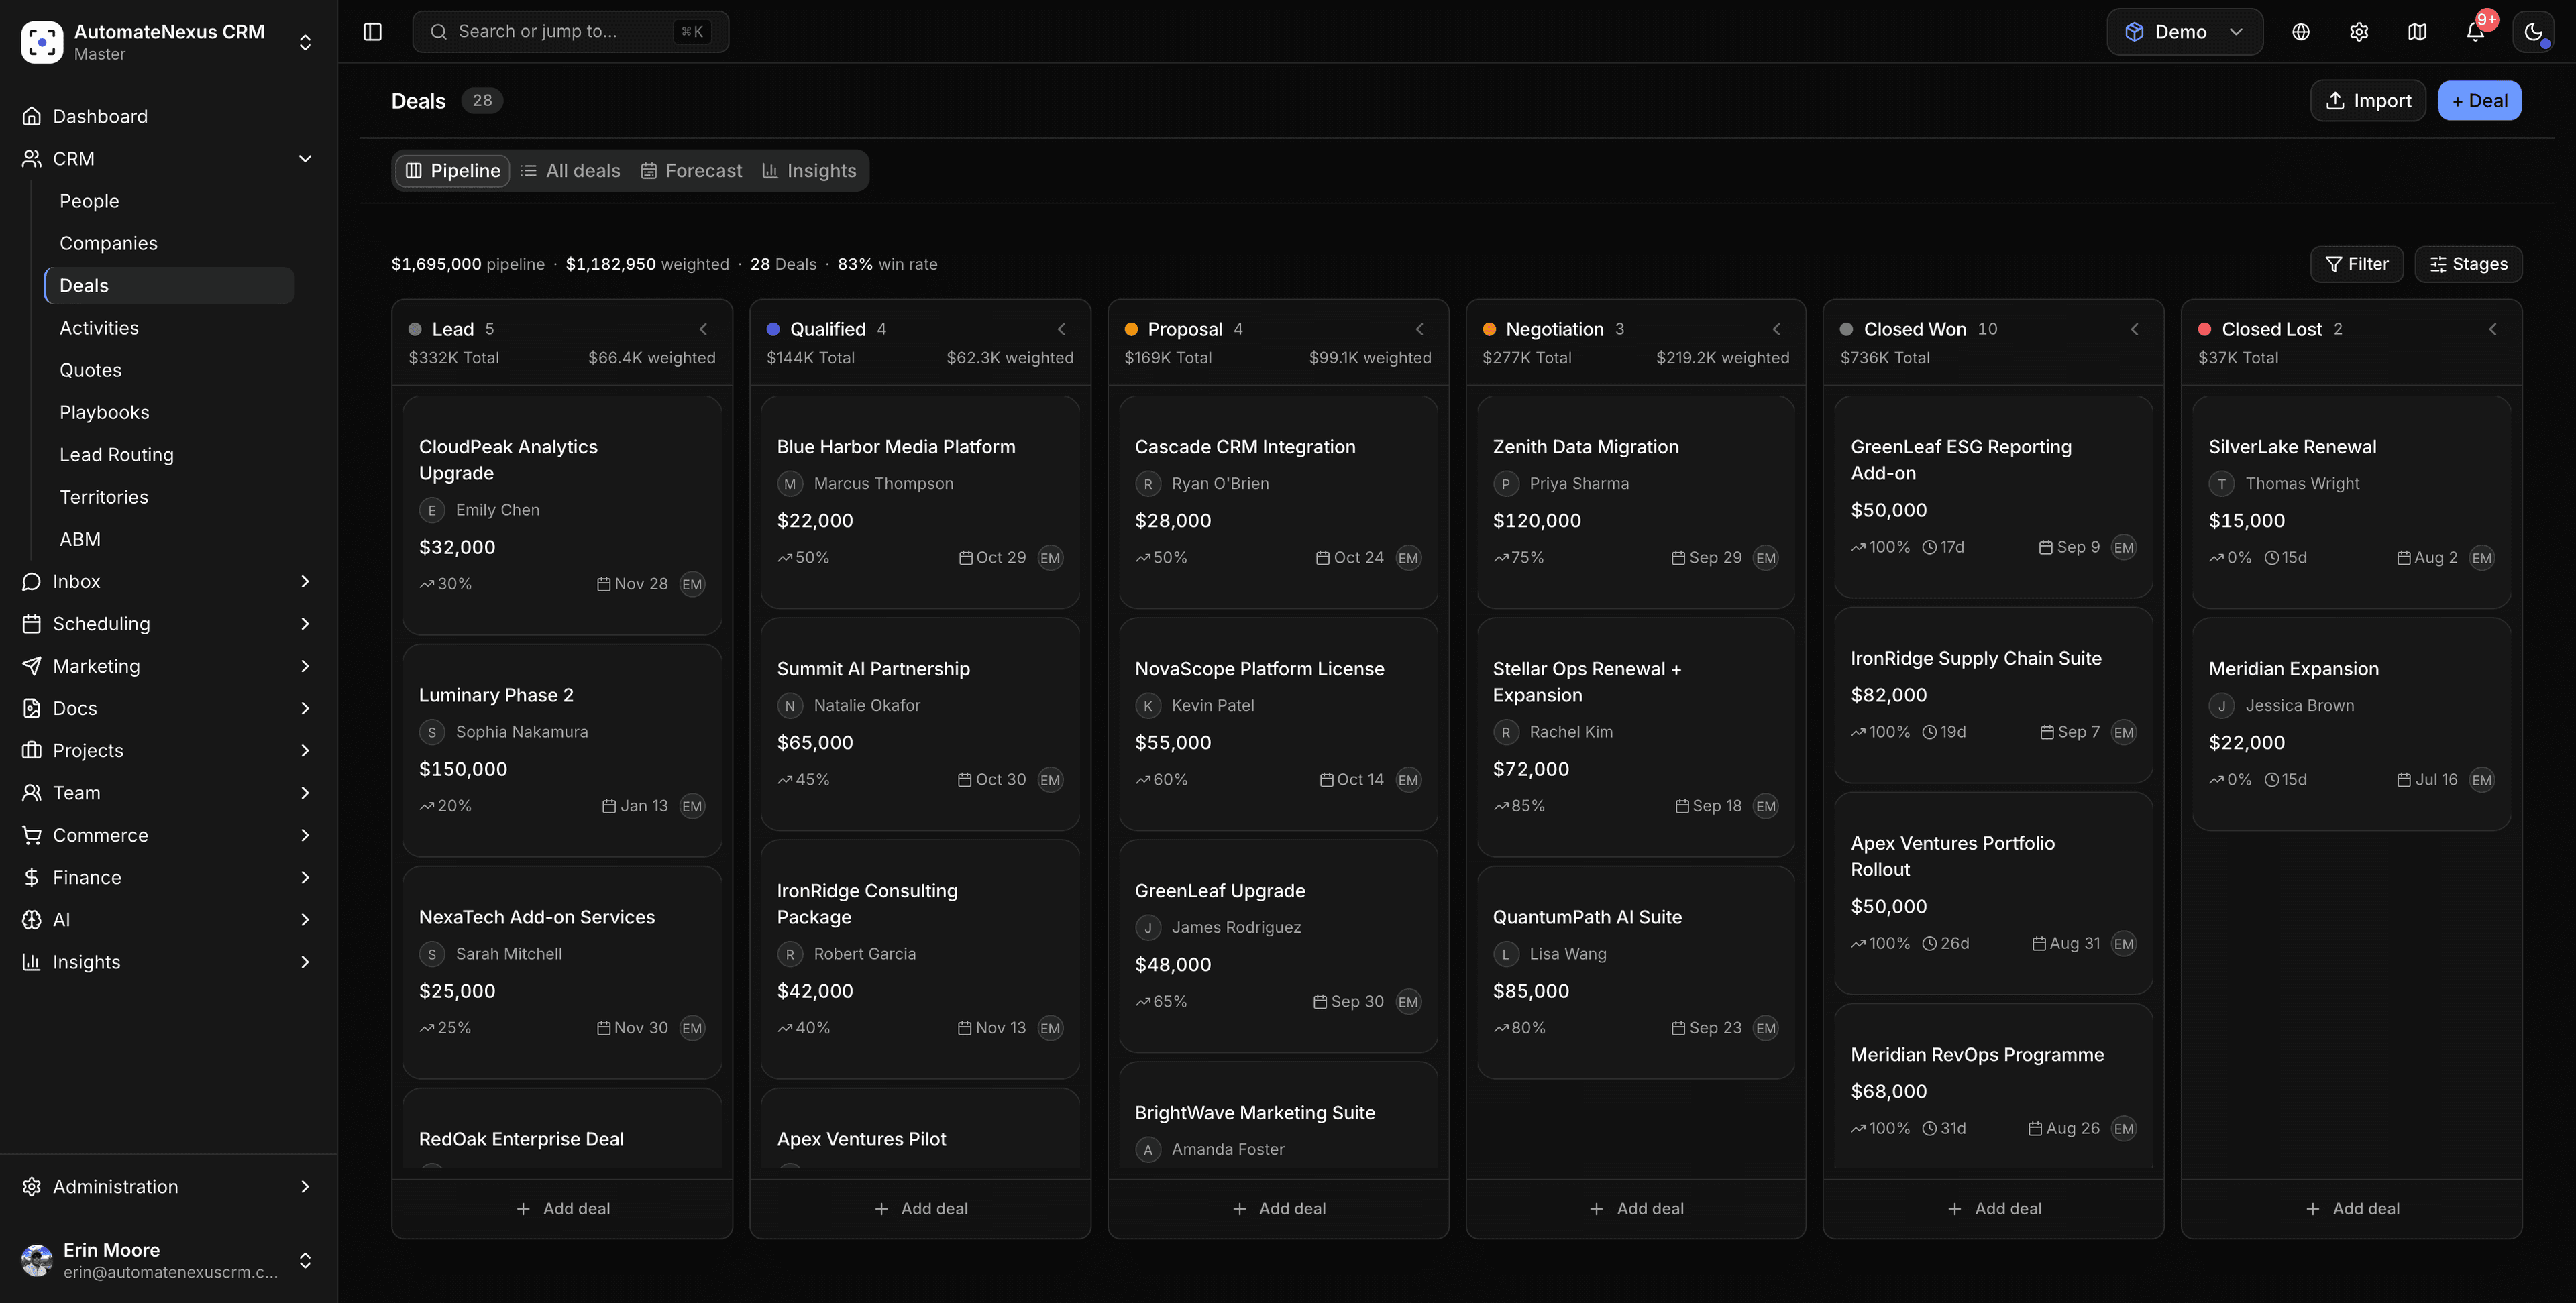Switch to the Pipeline tab
Screen dimensions: 2576x1303
coord(453,171)
